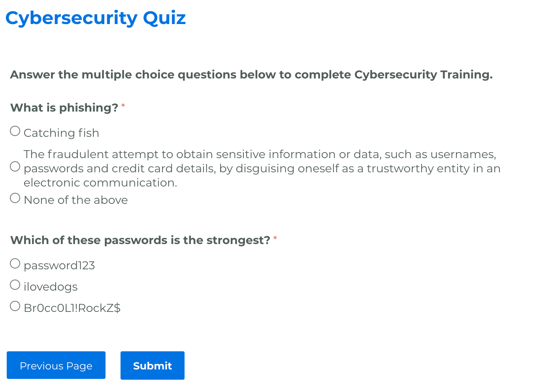
Task: Click the red asterisk beside "What is phishing?"
Action: tap(123, 106)
